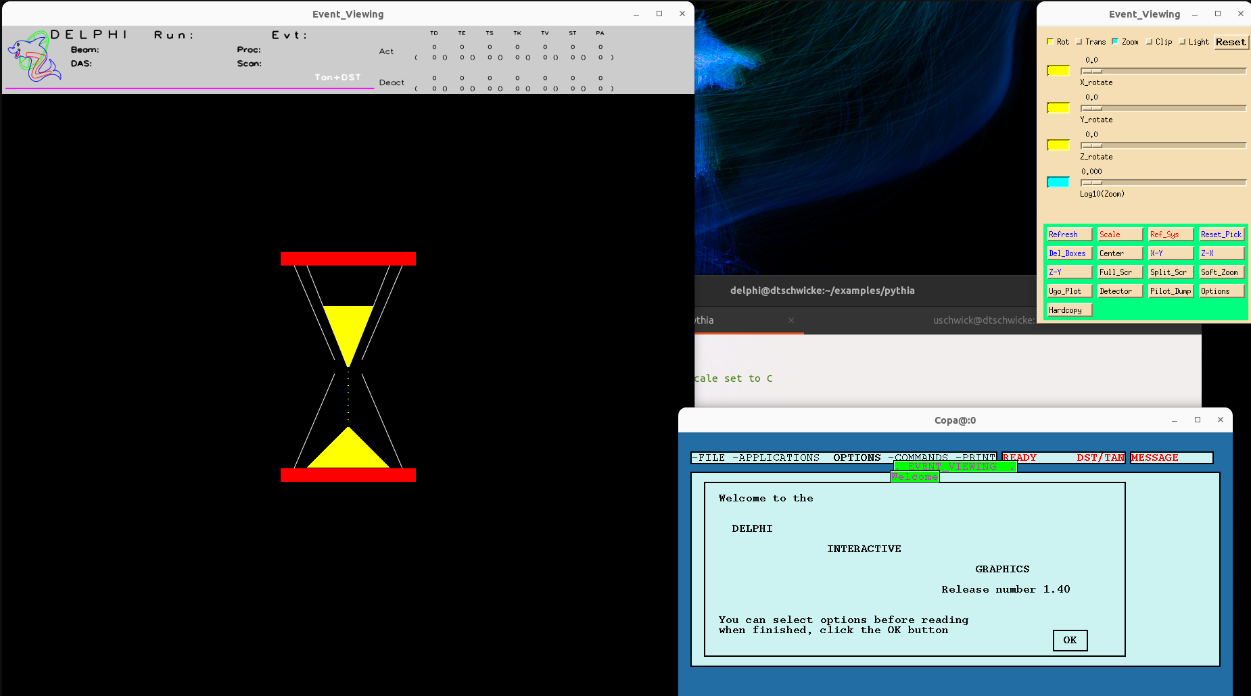Click the 'Deact' row label
The height and width of the screenshot is (696, 1251).
click(x=392, y=82)
